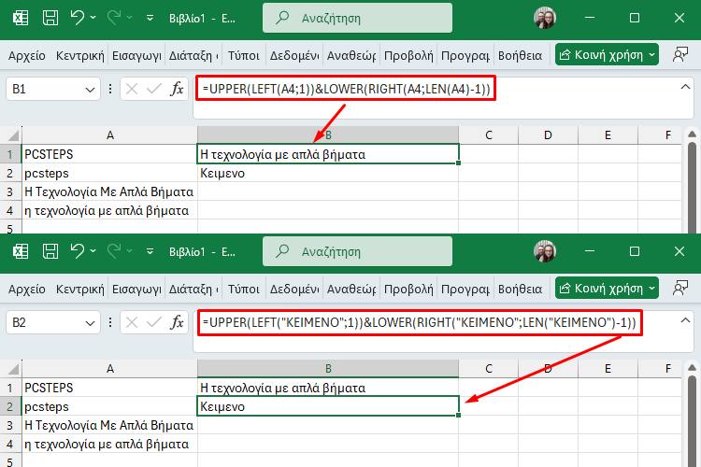Select cell A1 PCSTEPS in the top sheet
The image size is (701, 467).
(x=110, y=154)
